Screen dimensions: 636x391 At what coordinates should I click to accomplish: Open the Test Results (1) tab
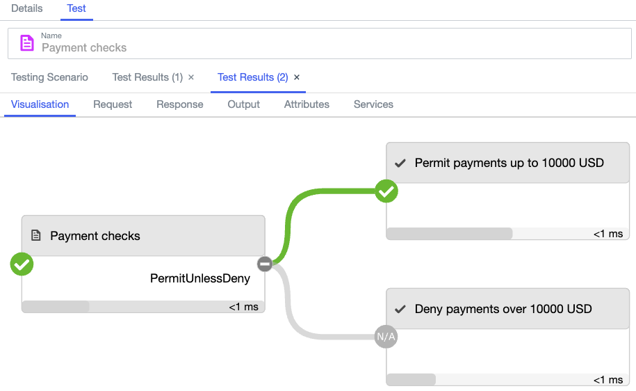(147, 77)
